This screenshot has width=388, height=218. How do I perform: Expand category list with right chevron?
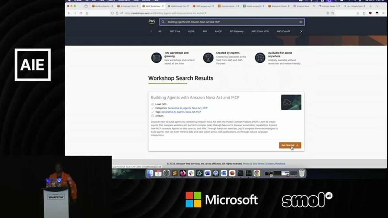[301, 31]
